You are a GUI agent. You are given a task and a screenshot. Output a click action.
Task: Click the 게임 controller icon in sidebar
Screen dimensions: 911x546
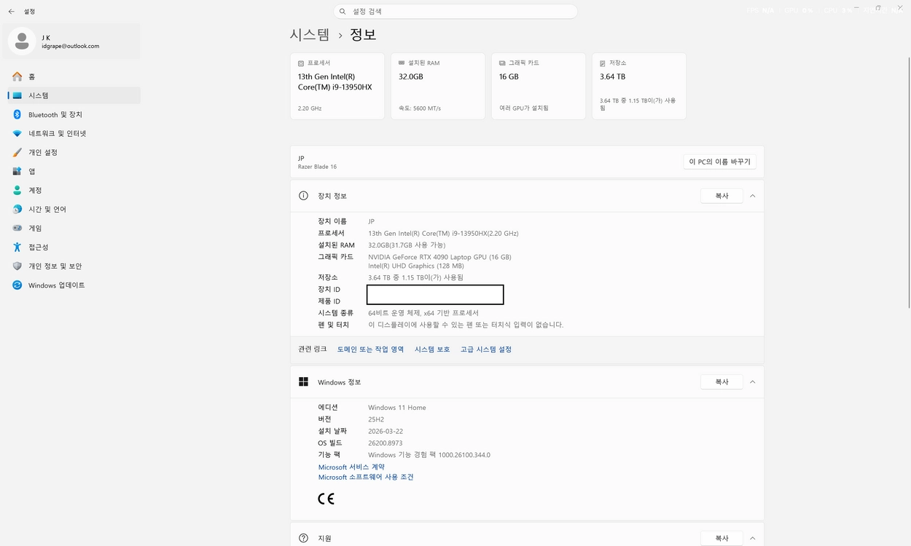click(x=17, y=228)
